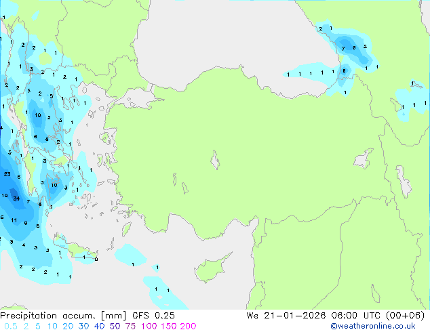This screenshot has height=332, width=430.
Task: Click the 20 value in the color legend
Action: [68, 327]
